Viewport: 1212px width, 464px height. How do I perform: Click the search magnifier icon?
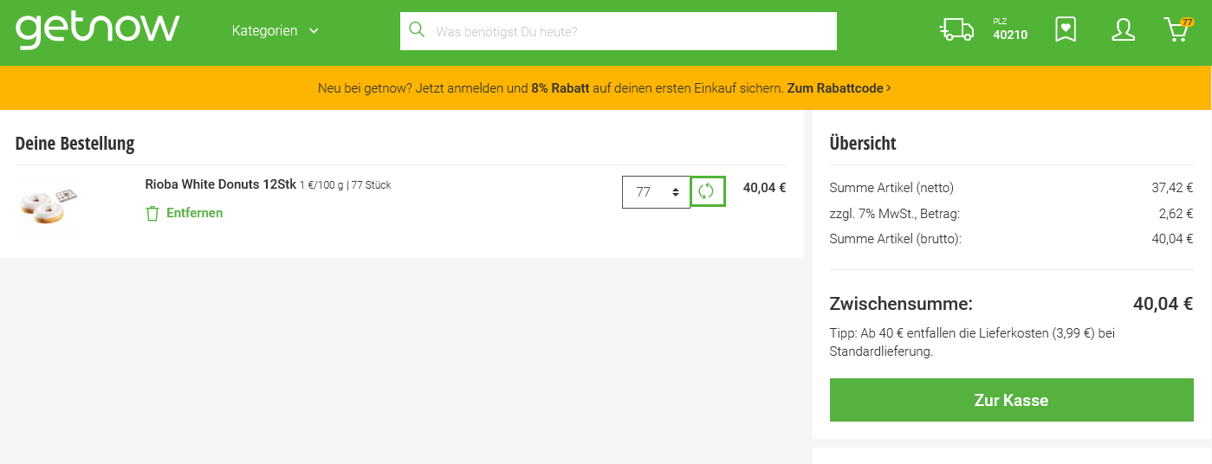pyautogui.click(x=417, y=30)
